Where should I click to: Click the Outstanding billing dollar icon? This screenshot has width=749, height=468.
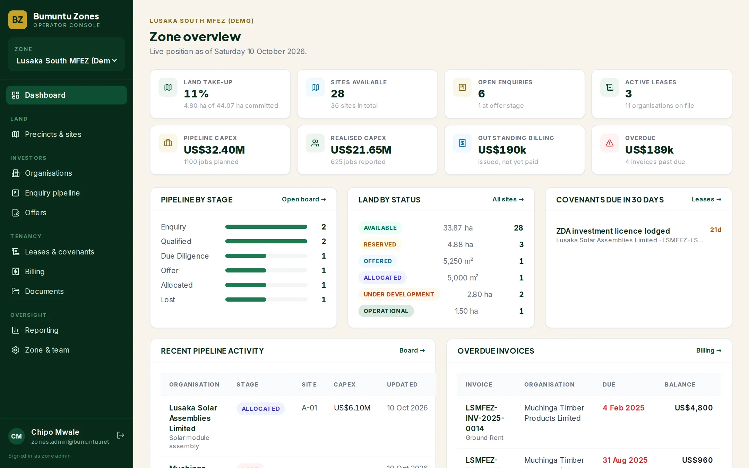(x=462, y=143)
